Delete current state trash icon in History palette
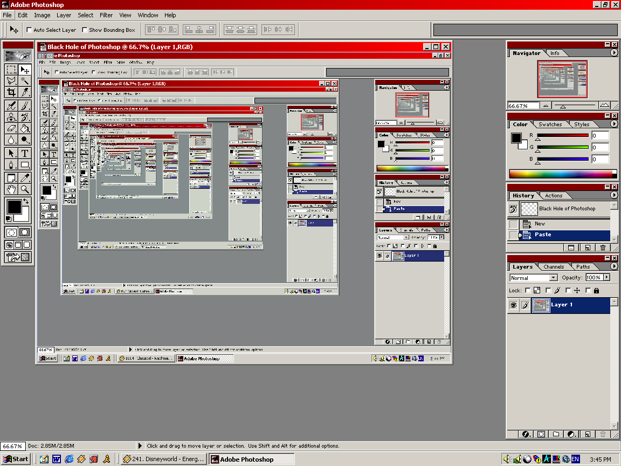Screen dimensions: 621x466 point(603,248)
